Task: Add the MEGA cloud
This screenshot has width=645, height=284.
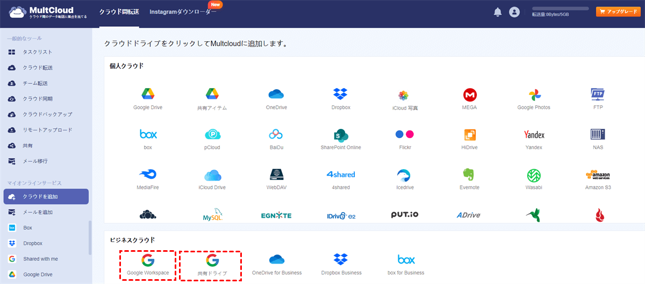Action: point(470,99)
